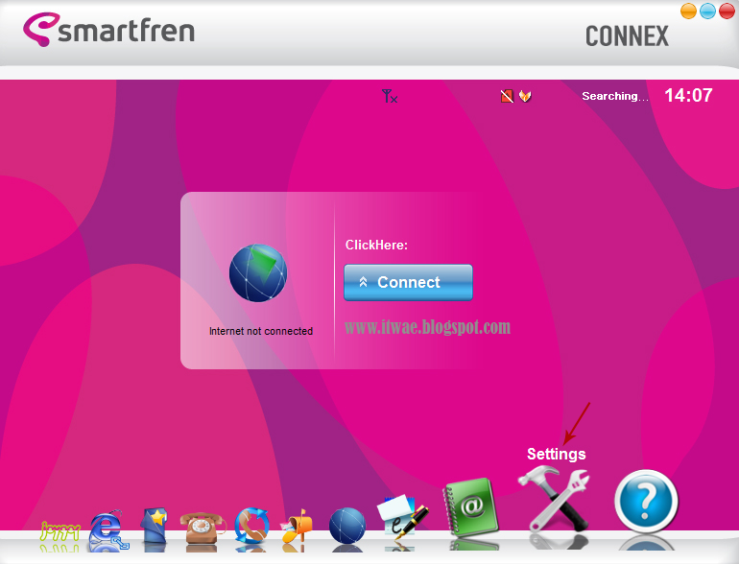Image resolution: width=739 pixels, height=564 pixels.
Task: Open the notepad with pen dock icon
Action: click(x=401, y=517)
